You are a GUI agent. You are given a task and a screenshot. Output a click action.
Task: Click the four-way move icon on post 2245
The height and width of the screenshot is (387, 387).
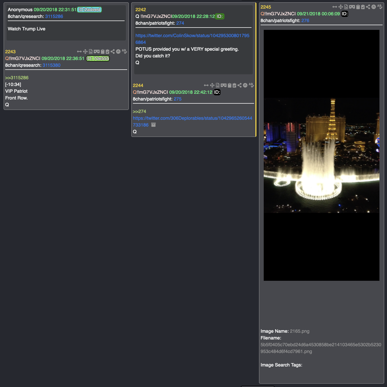pos(341,7)
